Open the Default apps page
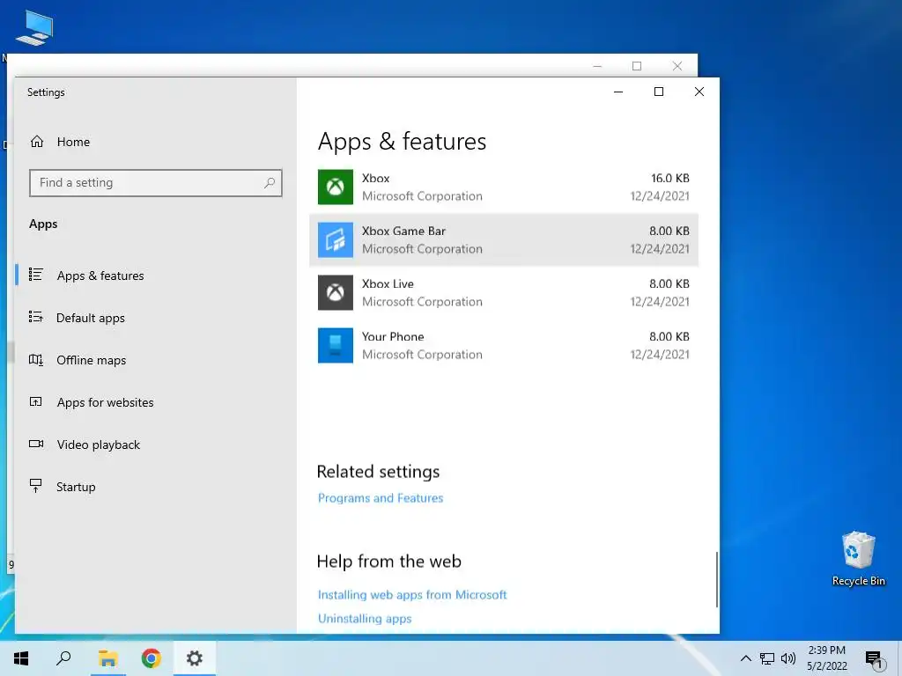Viewport: 902px width, 676px height. coord(91,318)
